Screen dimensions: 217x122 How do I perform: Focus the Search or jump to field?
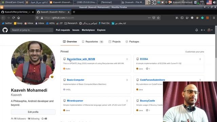pyautogui.click(x=32, y=30)
